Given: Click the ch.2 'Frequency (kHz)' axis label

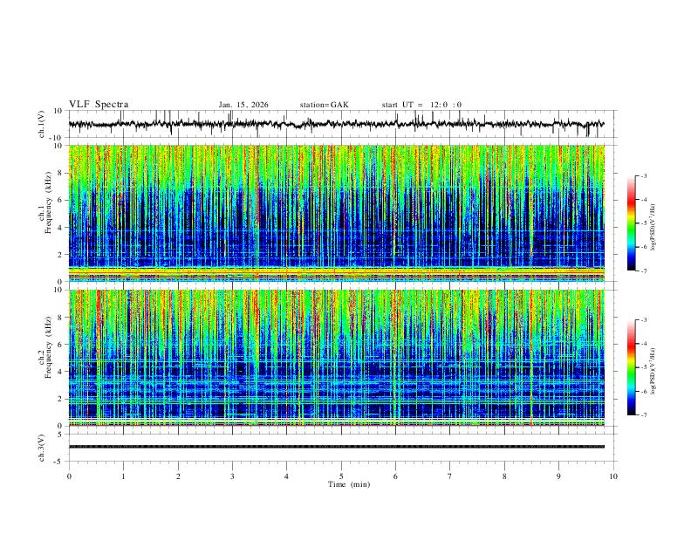Looking at the screenshot, I should [x=49, y=347].
